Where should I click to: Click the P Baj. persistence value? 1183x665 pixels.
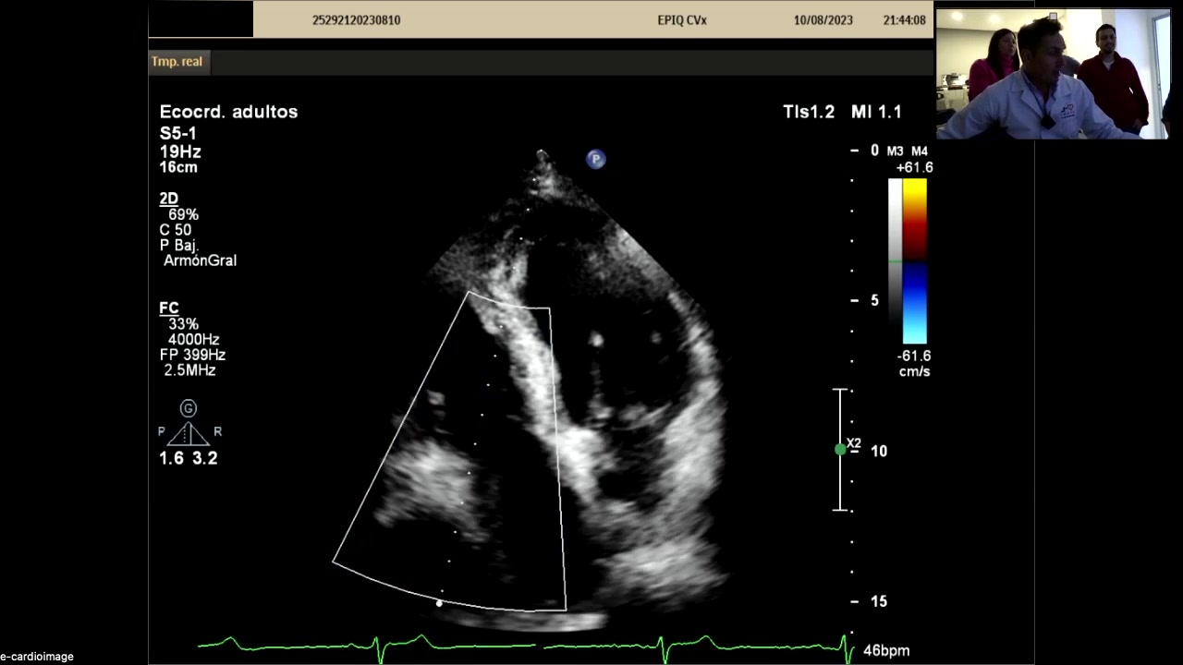179,246
